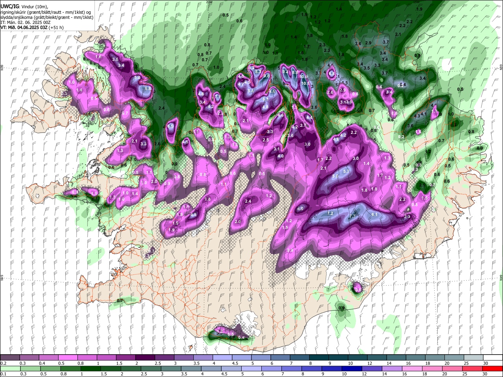Click the 20W longitude label at the top edge
Screen dimensions: 503x377
click(x=209, y=2)
